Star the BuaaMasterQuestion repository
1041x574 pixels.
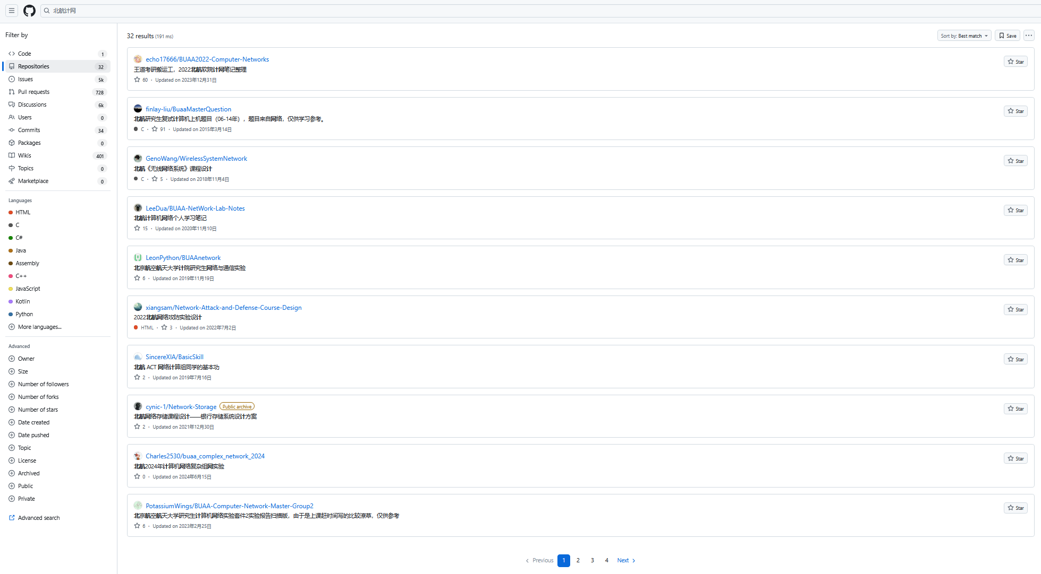point(1015,111)
